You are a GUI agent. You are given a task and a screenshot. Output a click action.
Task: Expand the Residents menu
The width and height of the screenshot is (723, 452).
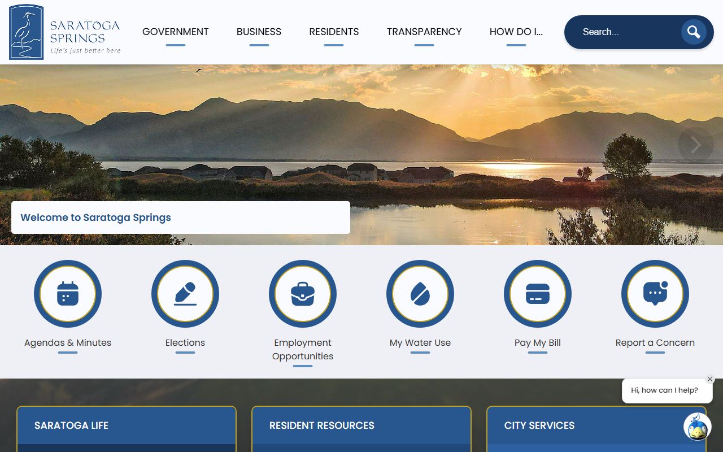click(x=334, y=32)
